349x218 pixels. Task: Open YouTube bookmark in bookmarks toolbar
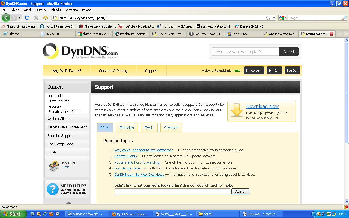pos(136,26)
